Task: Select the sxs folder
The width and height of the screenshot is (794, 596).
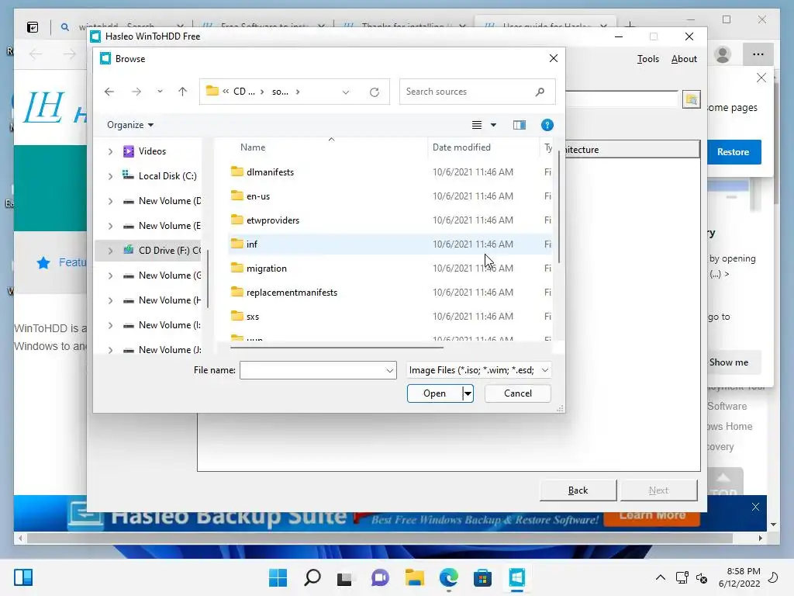Action: pyautogui.click(x=253, y=317)
